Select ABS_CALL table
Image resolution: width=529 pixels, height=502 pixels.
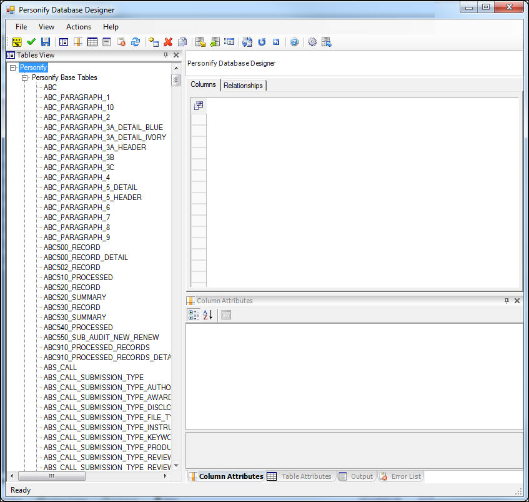click(x=60, y=368)
